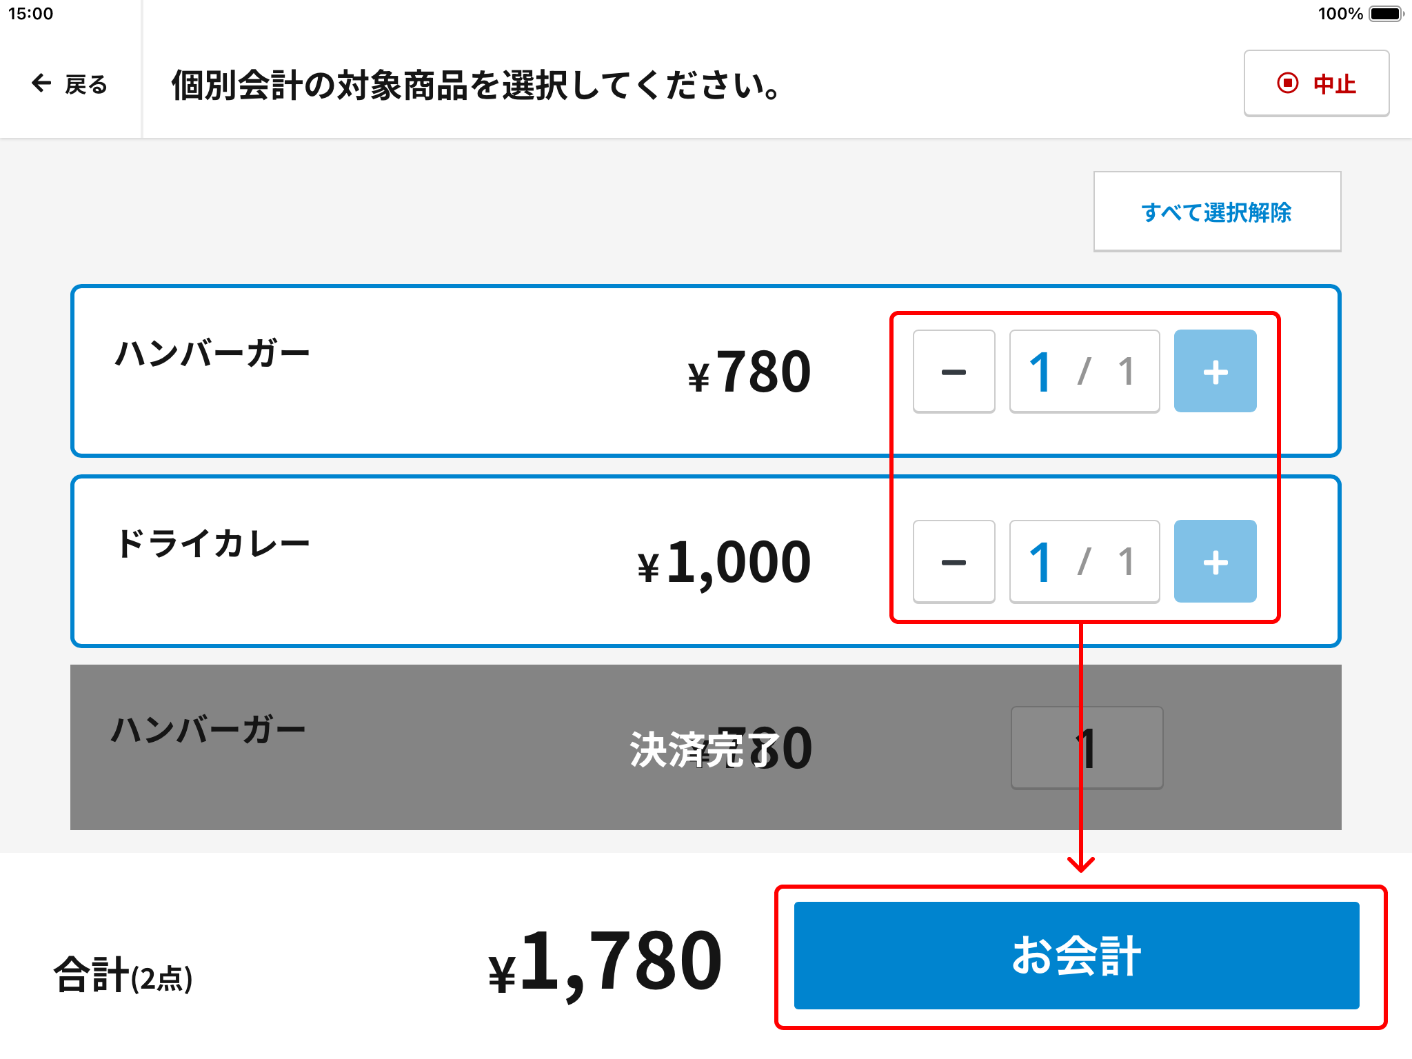Decrease ドライカレー quantity with minus button
This screenshot has width=1412, height=1059.
click(x=954, y=562)
